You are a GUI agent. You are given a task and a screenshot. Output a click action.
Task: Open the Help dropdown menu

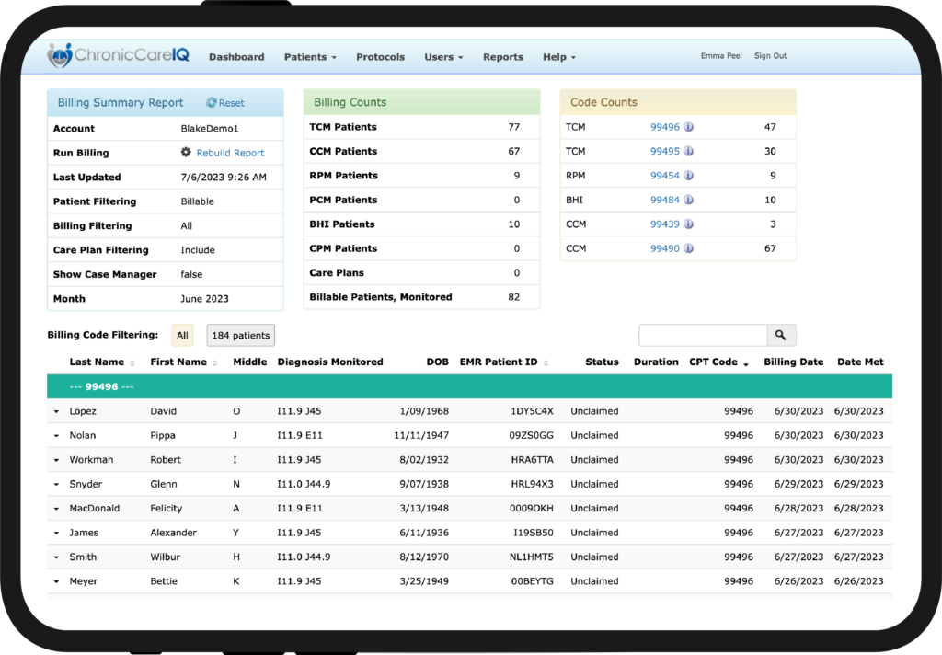pos(559,57)
